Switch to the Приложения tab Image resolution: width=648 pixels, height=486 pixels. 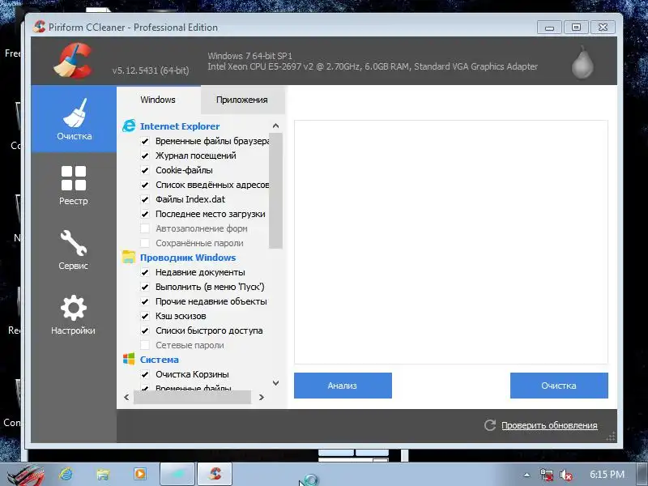point(241,100)
